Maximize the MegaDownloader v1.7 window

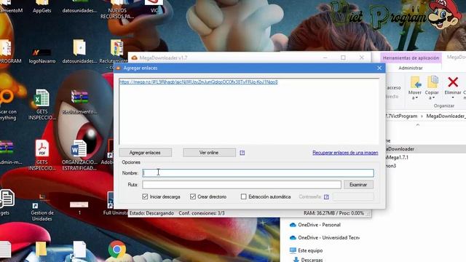coord(343,57)
